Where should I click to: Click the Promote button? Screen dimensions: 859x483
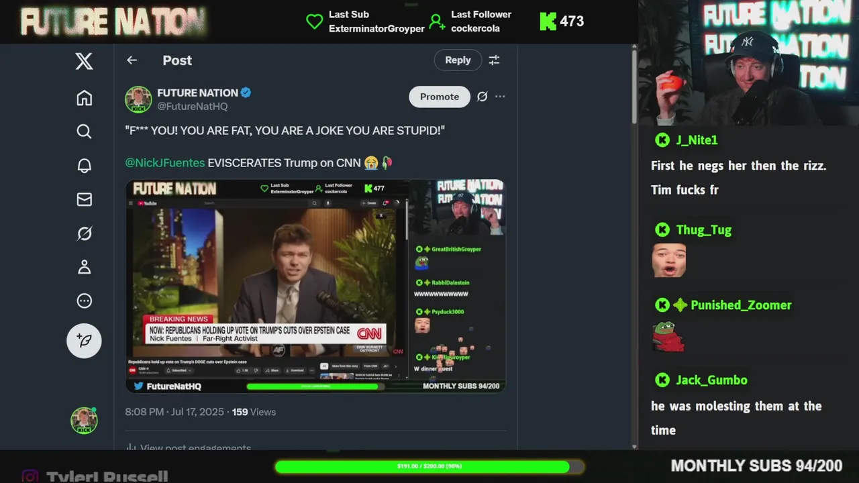(x=440, y=97)
